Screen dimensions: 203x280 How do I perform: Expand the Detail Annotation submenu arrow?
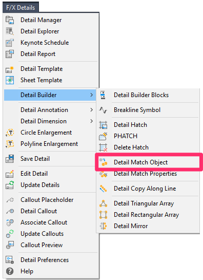coord(91,110)
